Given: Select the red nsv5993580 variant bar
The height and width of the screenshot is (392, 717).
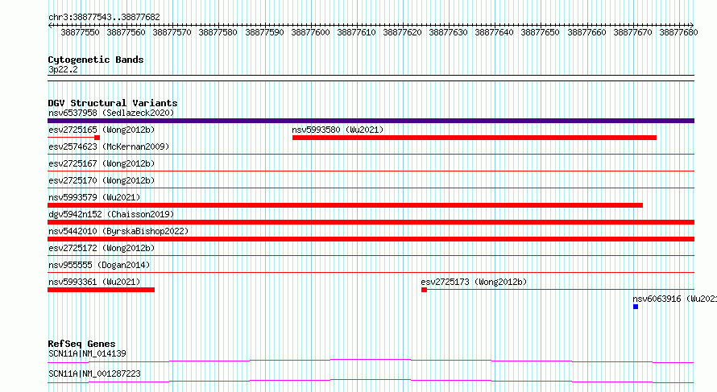Looking at the screenshot, I should click(475, 138).
